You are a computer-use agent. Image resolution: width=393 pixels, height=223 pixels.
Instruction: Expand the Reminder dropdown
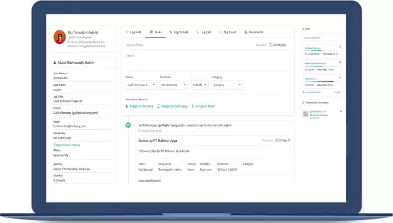(x=174, y=85)
